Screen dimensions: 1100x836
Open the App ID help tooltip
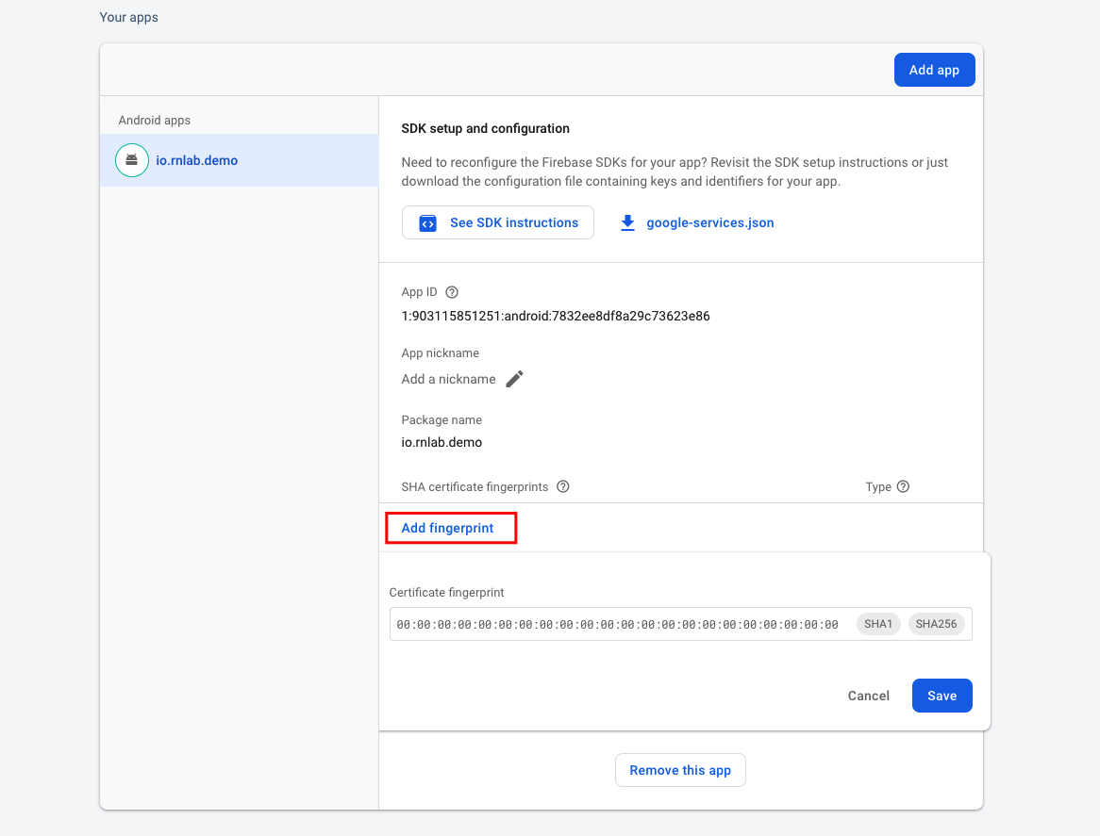tap(451, 292)
